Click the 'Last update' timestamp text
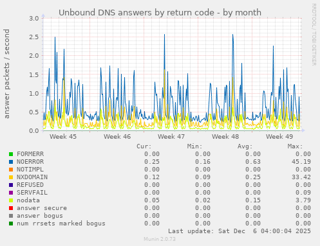This screenshot has width=320, height=246. click(240, 231)
